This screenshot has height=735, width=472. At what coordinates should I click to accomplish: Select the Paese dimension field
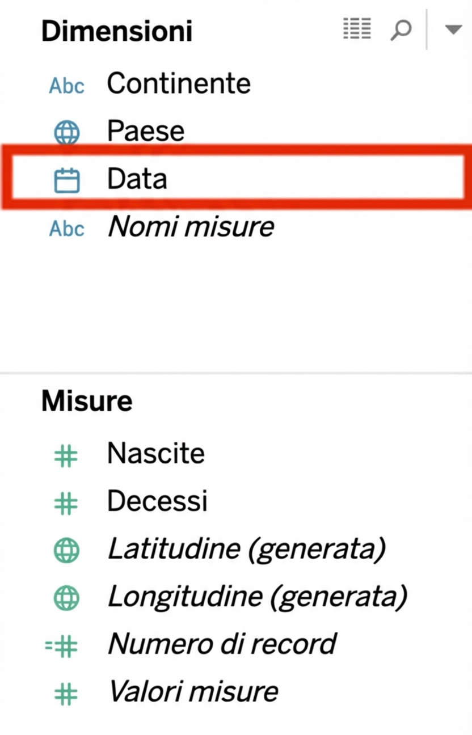pyautogui.click(x=146, y=132)
